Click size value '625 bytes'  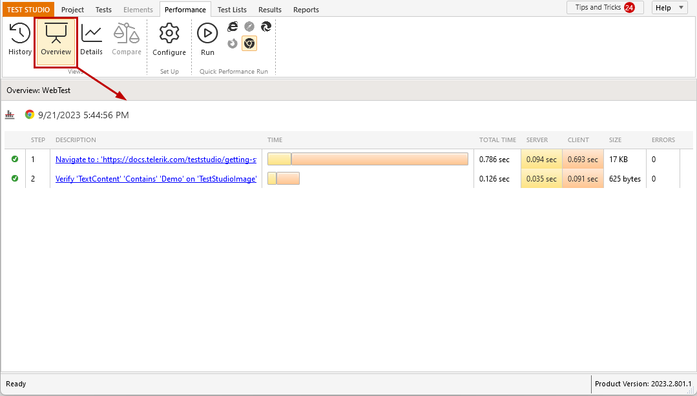(x=625, y=179)
